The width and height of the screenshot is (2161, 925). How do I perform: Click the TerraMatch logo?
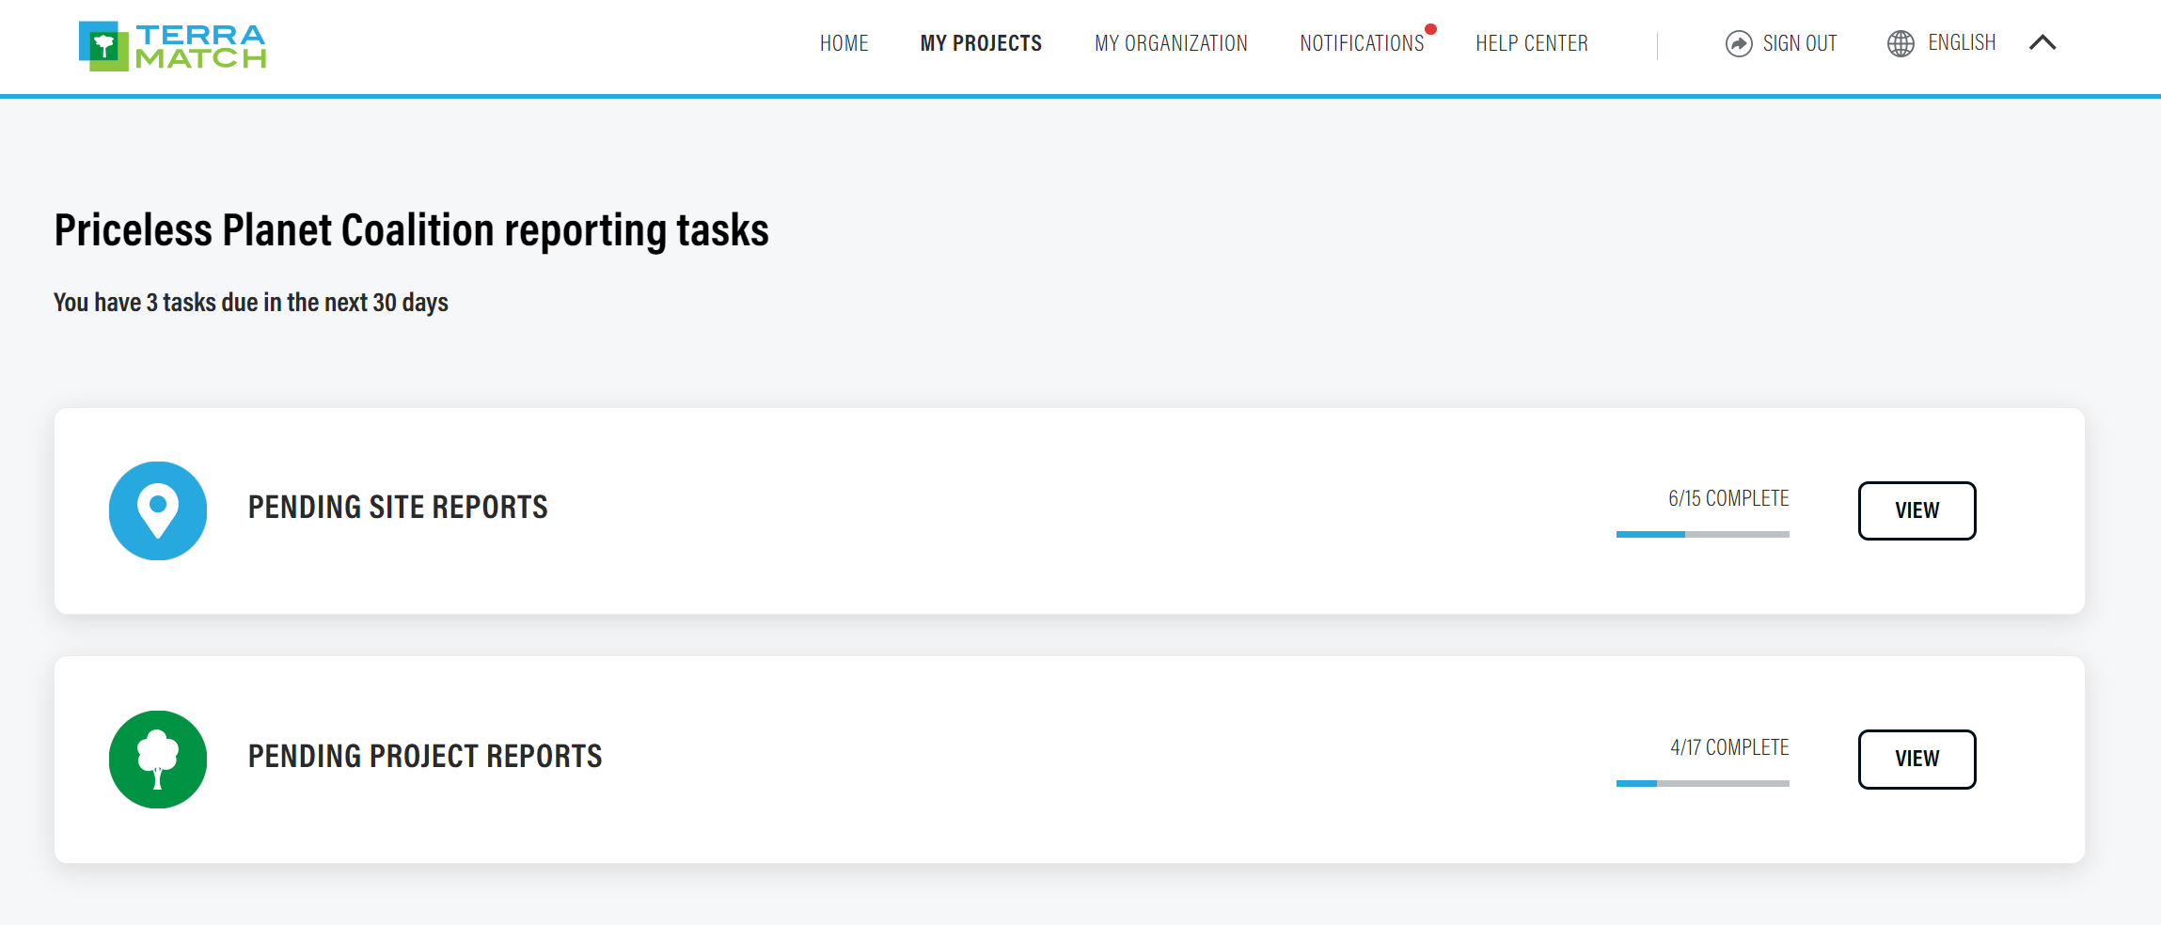coord(172,46)
